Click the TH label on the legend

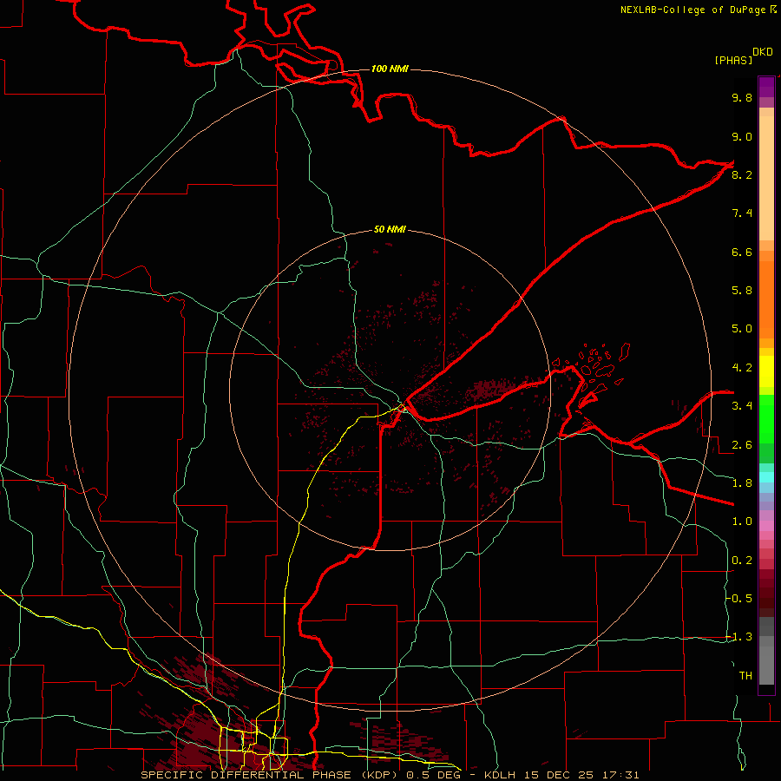coord(745,675)
